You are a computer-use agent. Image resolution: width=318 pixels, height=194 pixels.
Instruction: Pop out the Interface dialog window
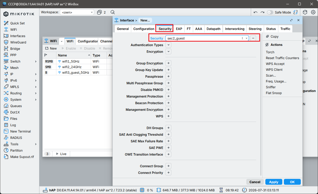(x=291, y=20)
